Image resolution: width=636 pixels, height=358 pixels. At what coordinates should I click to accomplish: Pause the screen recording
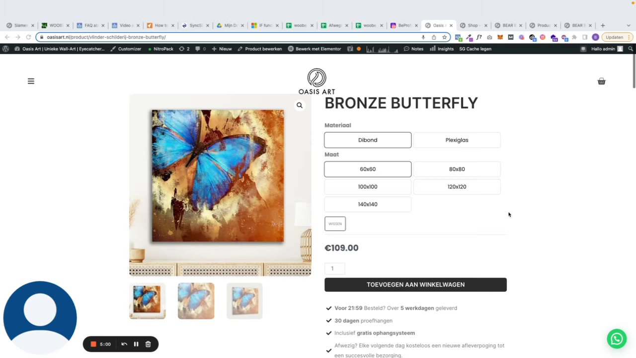coord(136,344)
